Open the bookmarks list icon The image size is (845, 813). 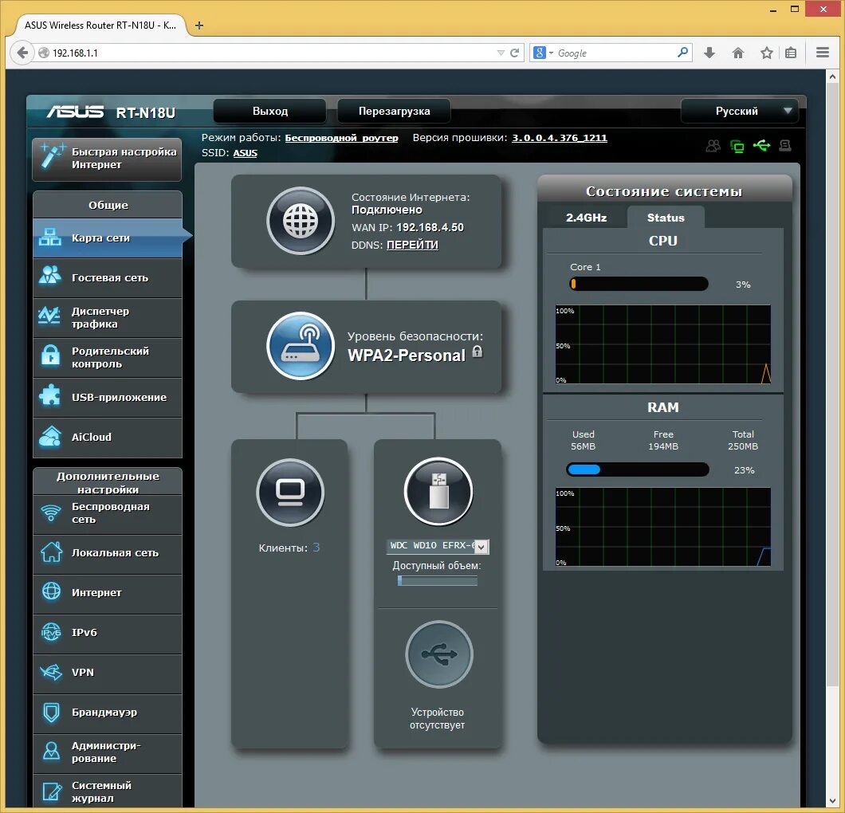[x=791, y=53]
